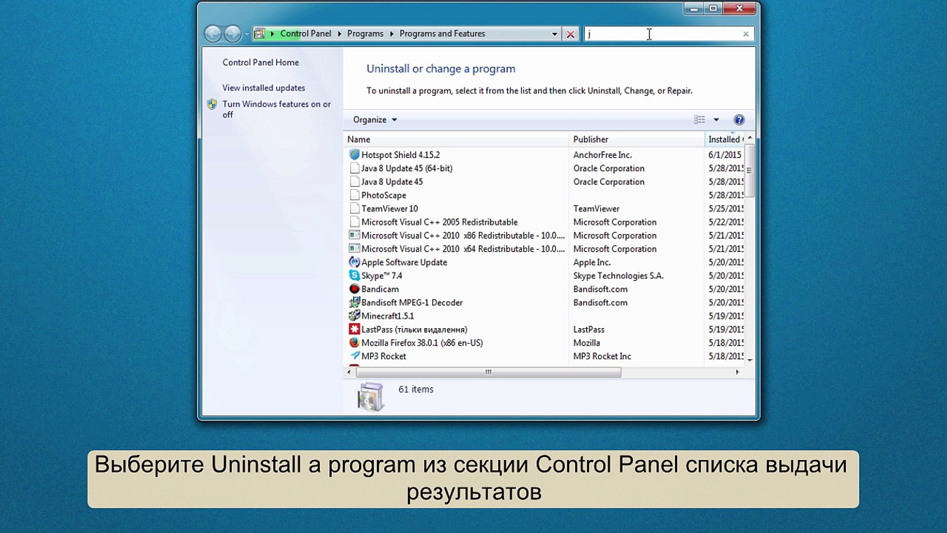Turn Windows features on or off
Image resolution: width=947 pixels, height=533 pixels.
coord(277,104)
